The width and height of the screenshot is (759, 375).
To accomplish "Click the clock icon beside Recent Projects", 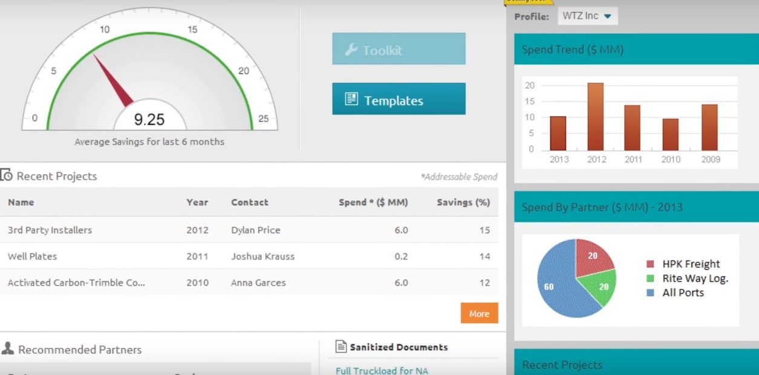I will tap(7, 175).
